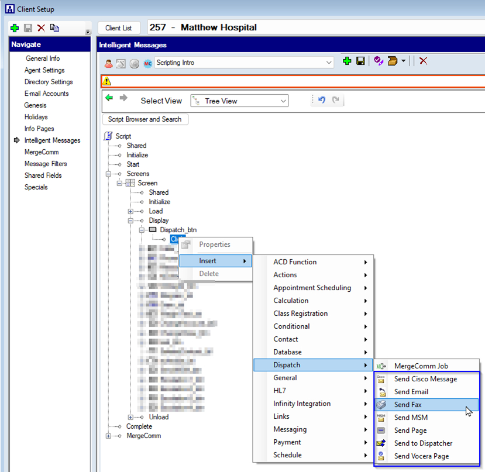The height and width of the screenshot is (472, 485).
Task: Click the agent person icon left of Scripting Intro
Action: [109, 63]
